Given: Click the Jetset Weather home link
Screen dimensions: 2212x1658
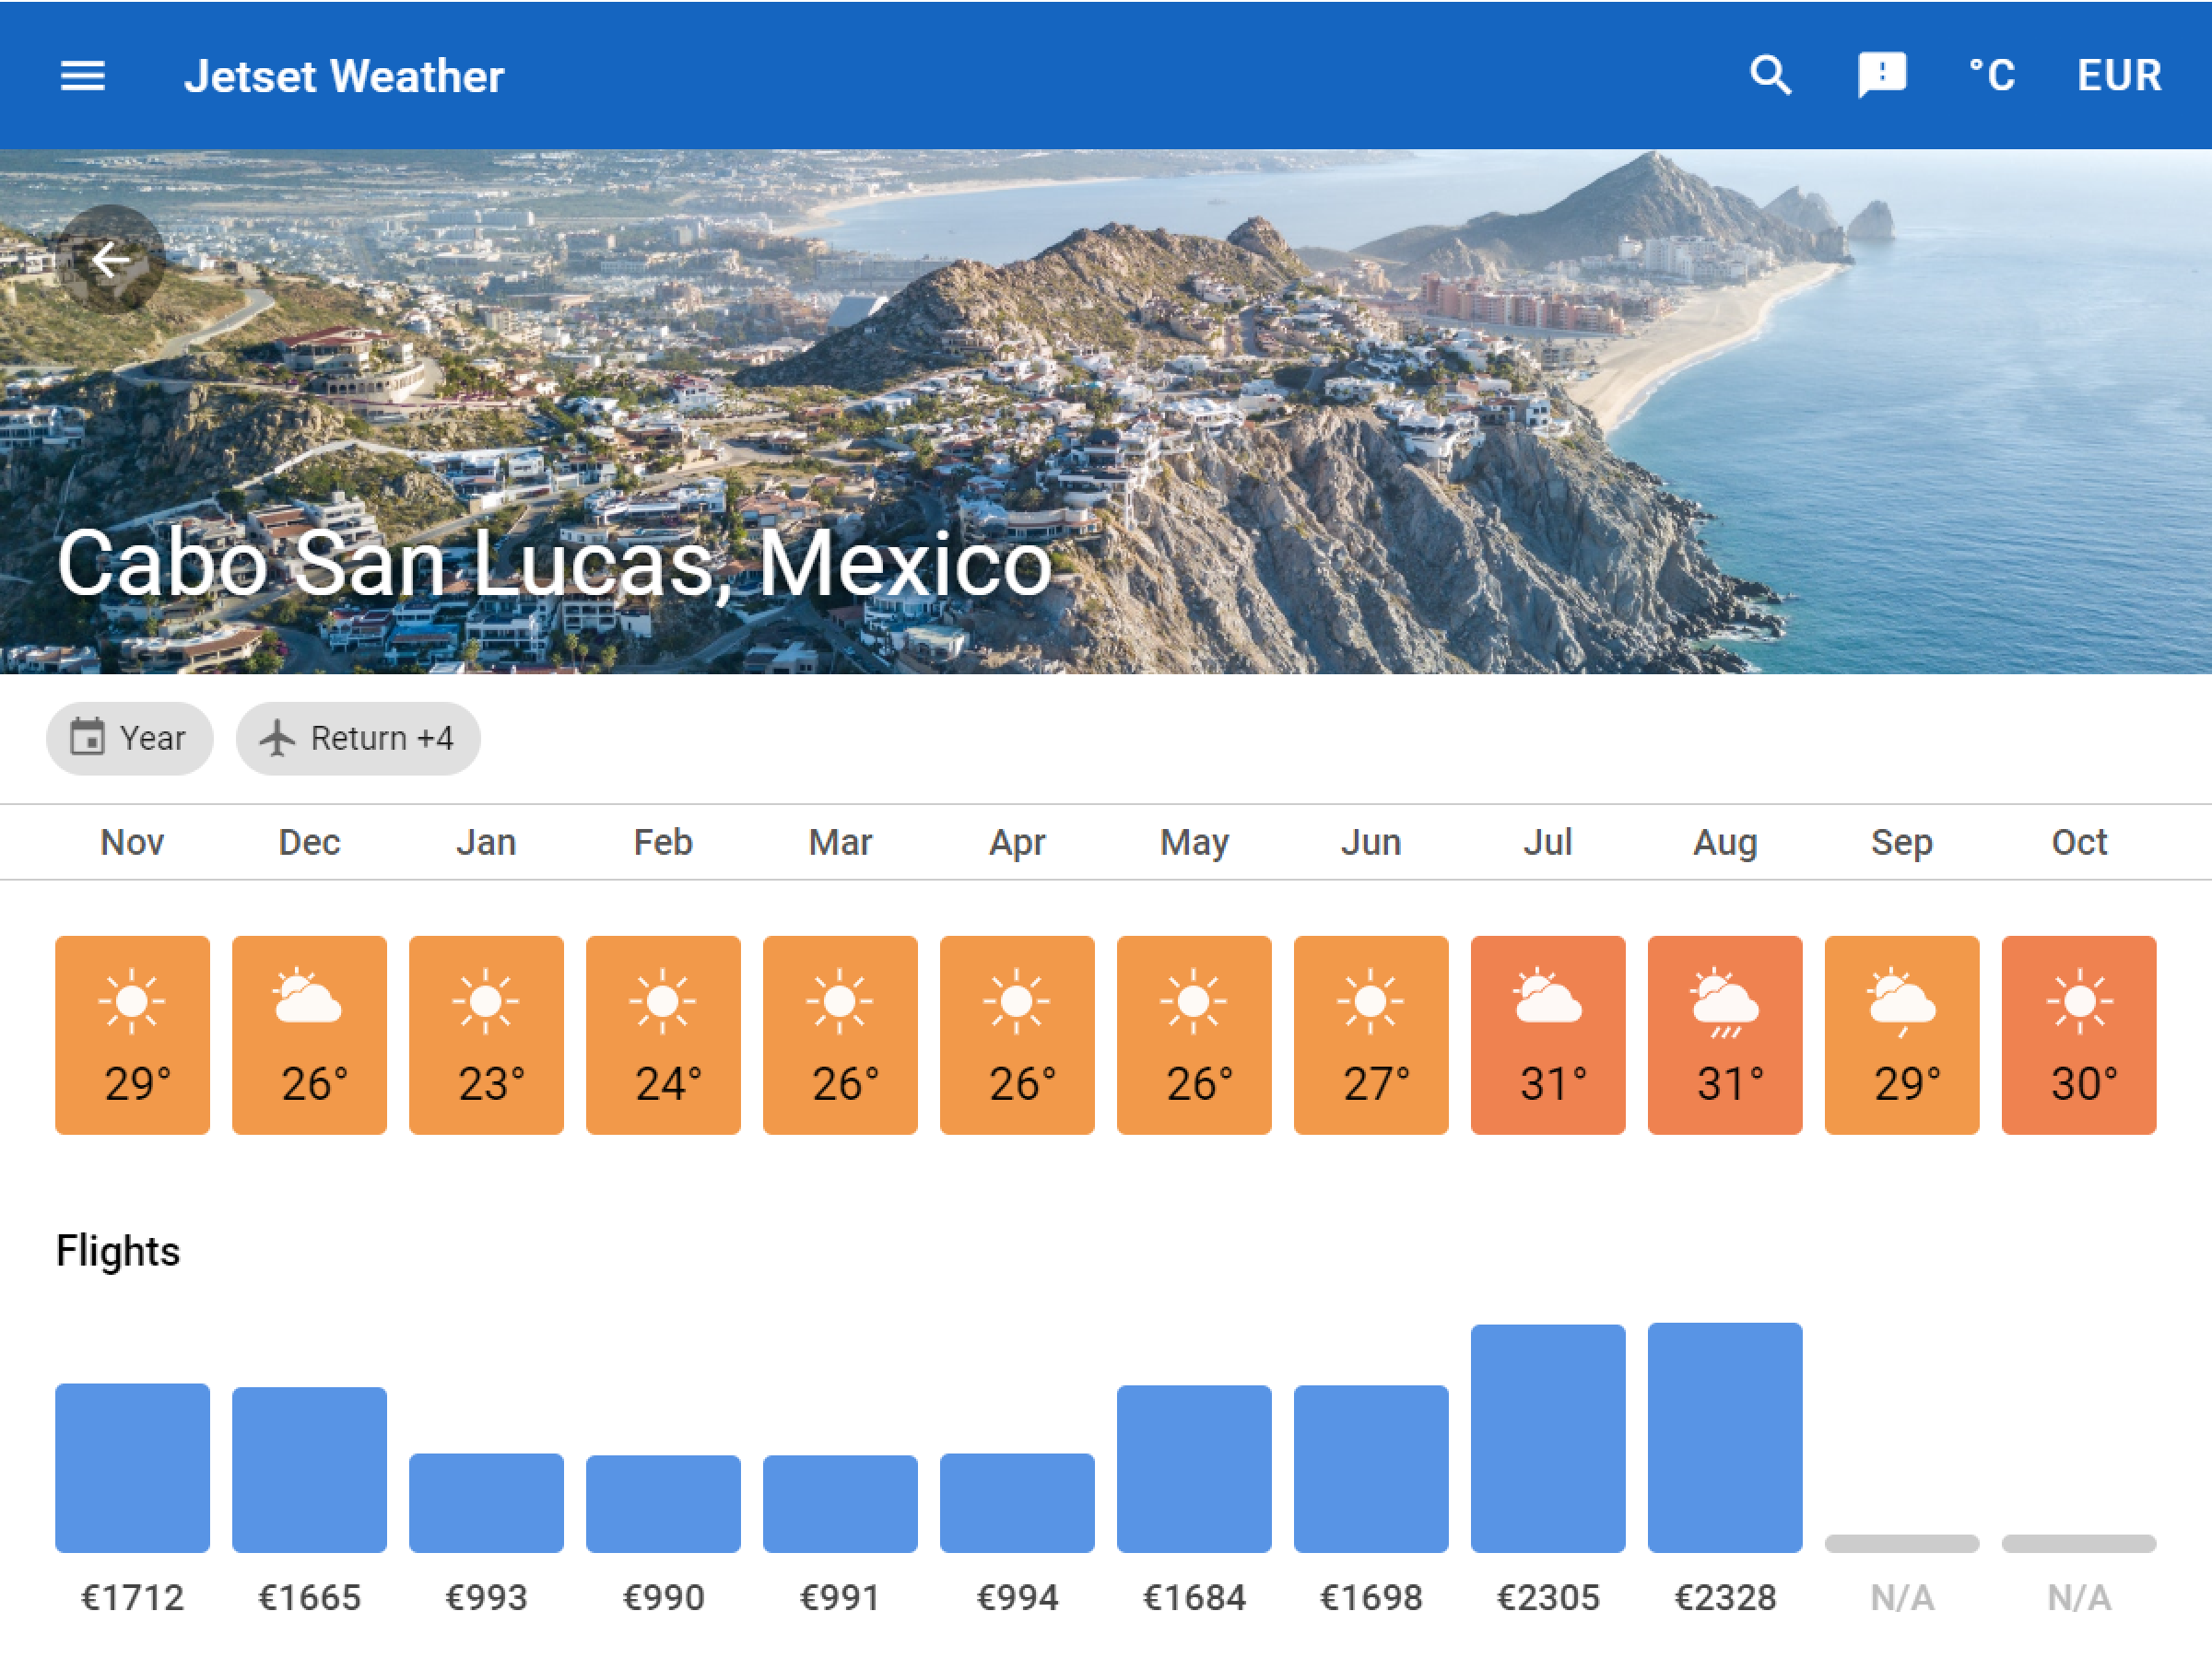Looking at the screenshot, I should 343,75.
